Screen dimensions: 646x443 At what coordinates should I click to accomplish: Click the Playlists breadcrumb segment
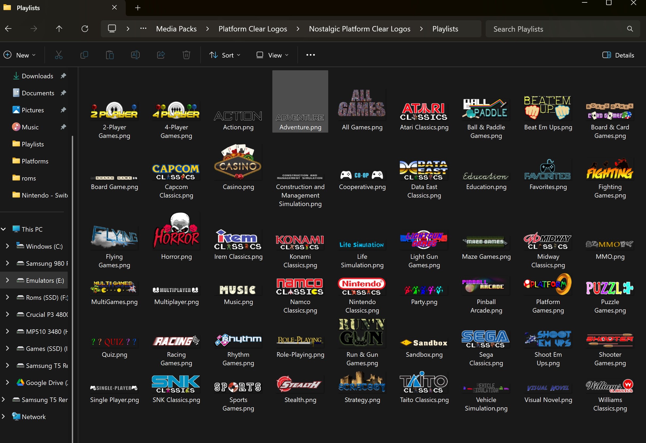click(445, 29)
